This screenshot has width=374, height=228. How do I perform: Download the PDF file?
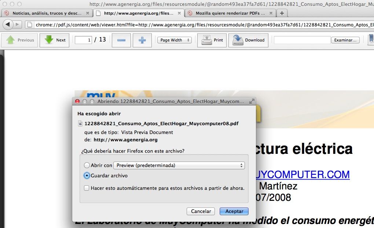tap(248, 40)
